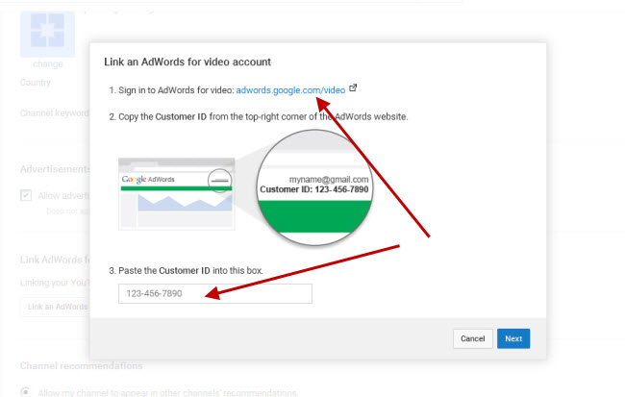Cancel the AdWords linking dialog
Viewport: 625px width, 397px height.
[473, 338]
